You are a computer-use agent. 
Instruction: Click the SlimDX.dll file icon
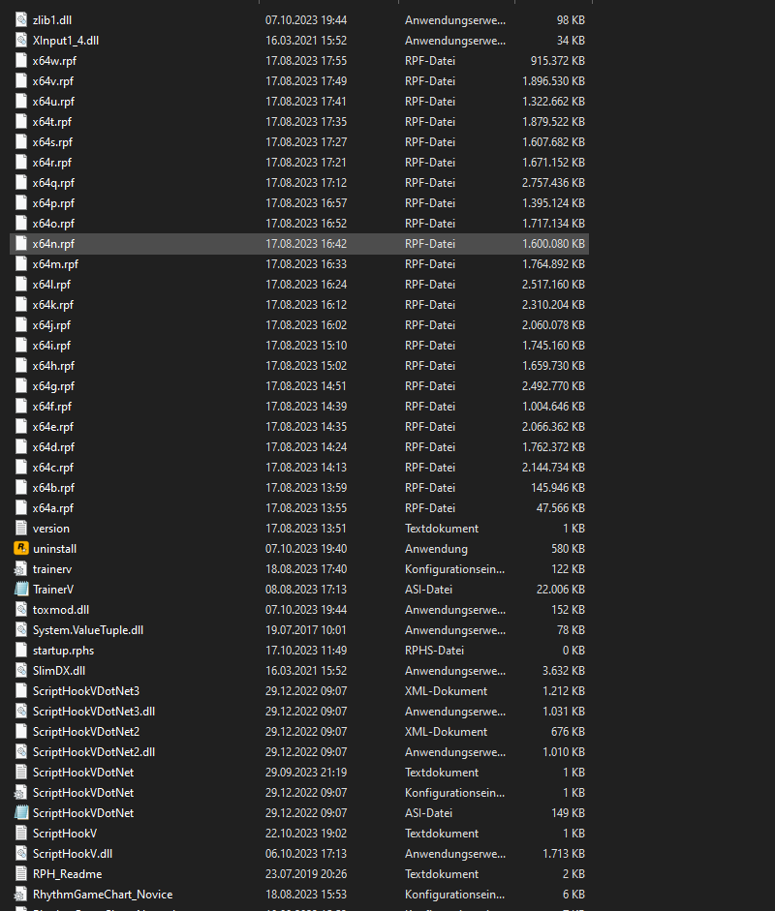tap(21, 671)
